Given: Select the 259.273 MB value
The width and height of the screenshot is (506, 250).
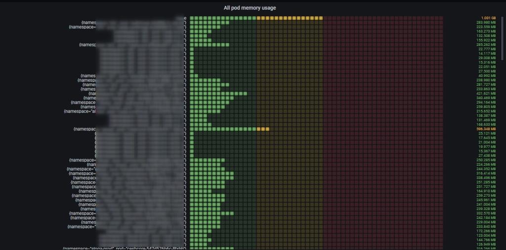Looking at the screenshot, I should (486, 195).
